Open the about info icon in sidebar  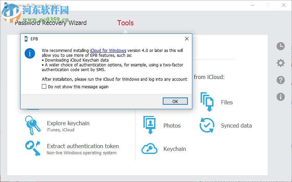pyautogui.click(x=280, y=97)
